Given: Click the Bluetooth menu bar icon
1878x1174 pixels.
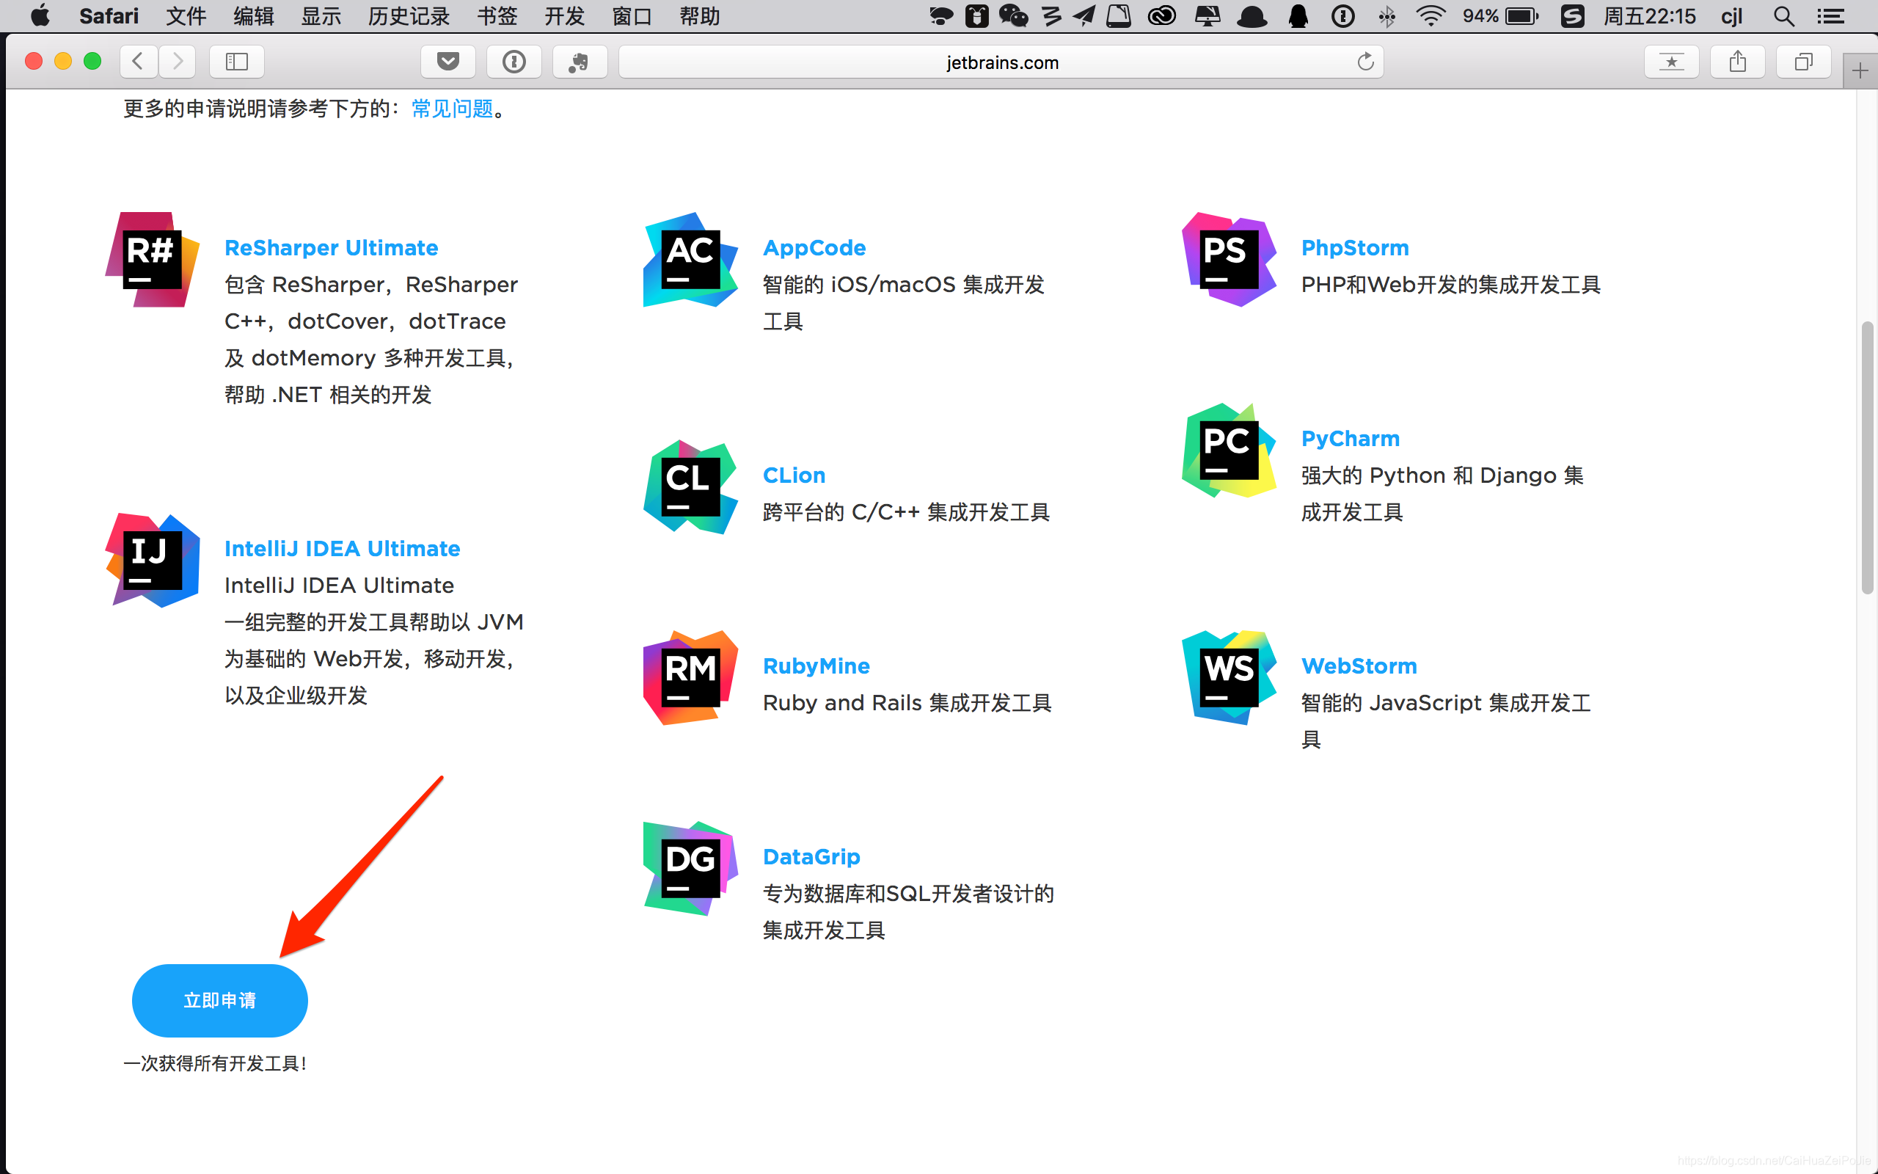Looking at the screenshot, I should click(x=1386, y=15).
